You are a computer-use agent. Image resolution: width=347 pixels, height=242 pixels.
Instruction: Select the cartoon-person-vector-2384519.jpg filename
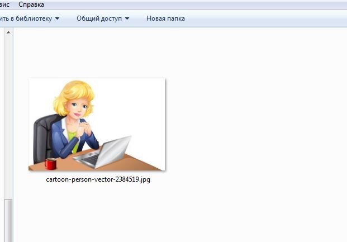[98, 179]
